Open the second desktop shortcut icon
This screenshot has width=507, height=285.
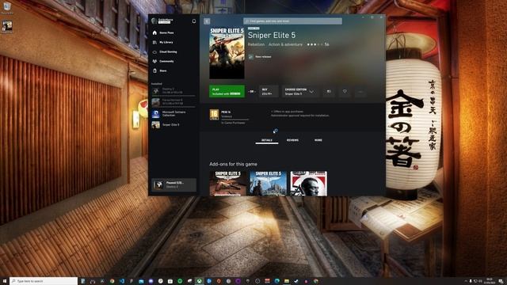pyautogui.click(x=7, y=27)
